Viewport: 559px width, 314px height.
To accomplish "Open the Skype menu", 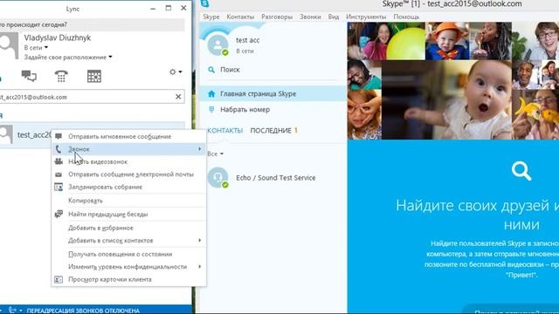I will tap(211, 17).
